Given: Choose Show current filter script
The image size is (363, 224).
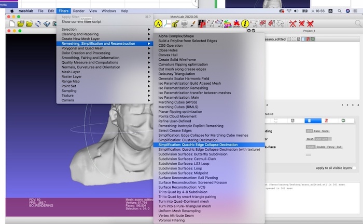Looking at the screenshot, I should pos(105,22).
